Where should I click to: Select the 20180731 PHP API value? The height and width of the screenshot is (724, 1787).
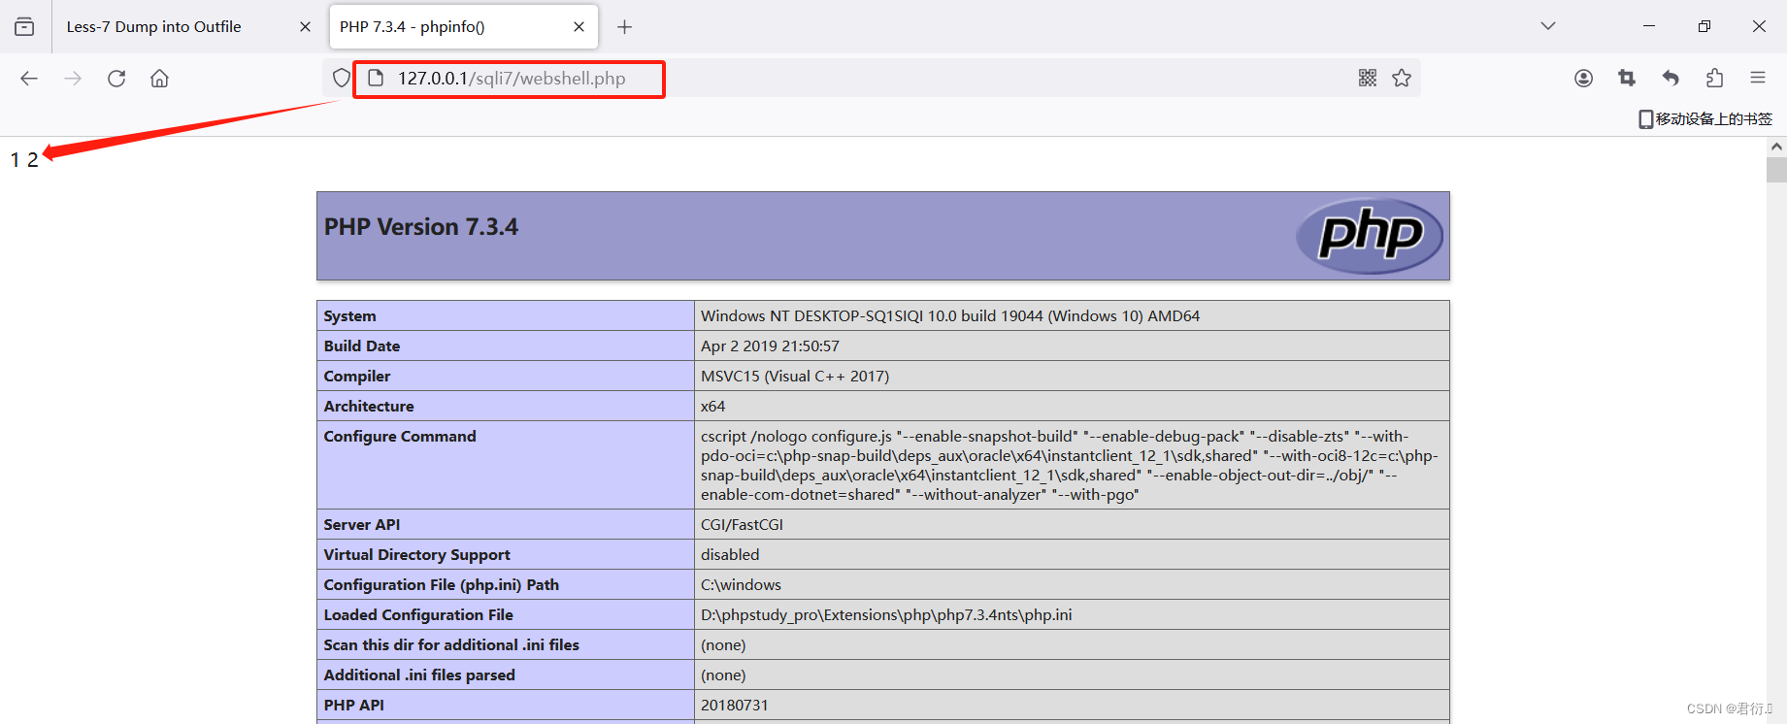(x=734, y=706)
